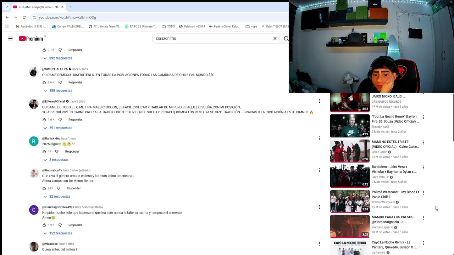This screenshot has height=255, width=454.
Task: Open comment options for Ranick-d6c comment
Action: [320, 138]
